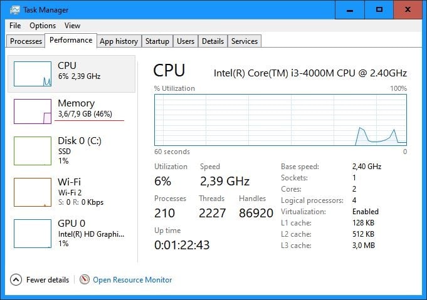Image resolution: width=427 pixels, height=300 pixels.
Task: Select the CPU mini graph thumbnail
Action: coord(33,74)
